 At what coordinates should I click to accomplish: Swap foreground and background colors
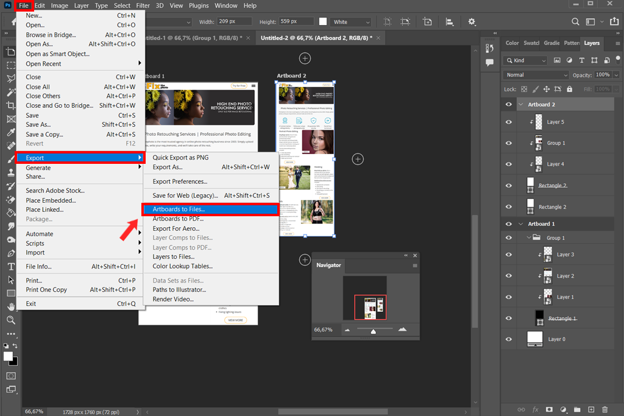point(15,346)
